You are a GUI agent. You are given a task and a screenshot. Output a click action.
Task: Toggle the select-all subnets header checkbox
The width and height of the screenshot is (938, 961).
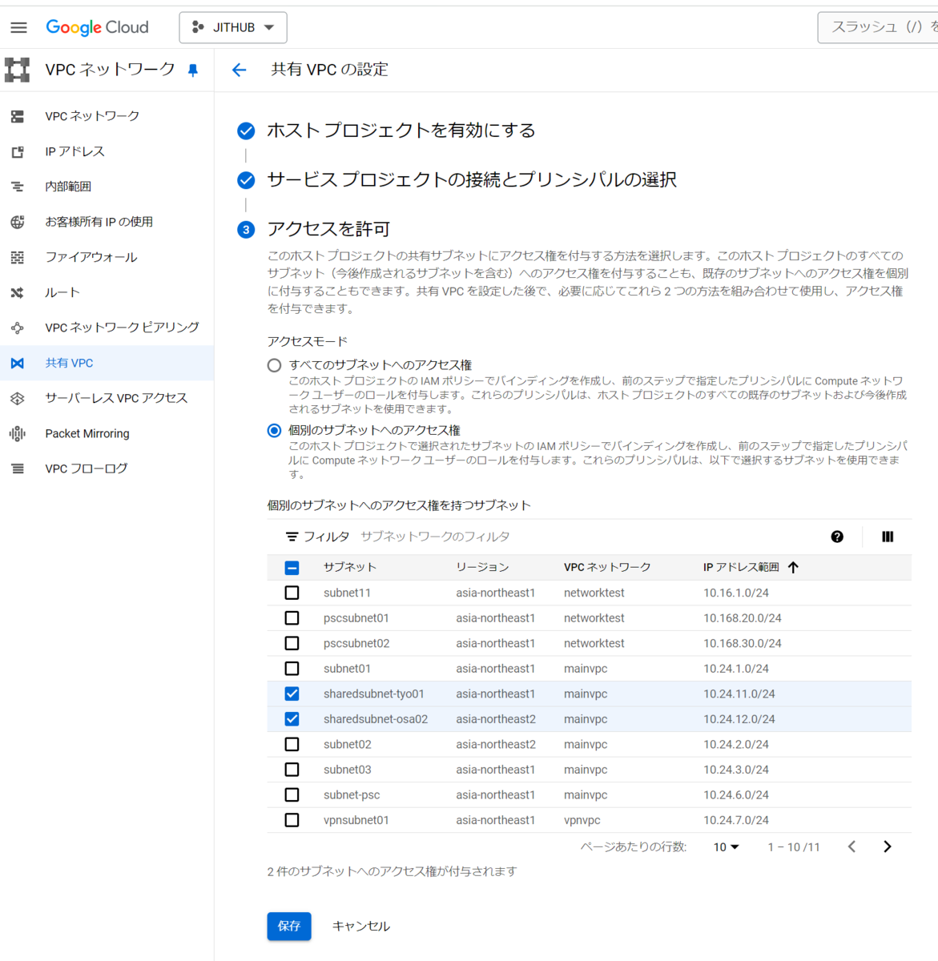point(292,567)
